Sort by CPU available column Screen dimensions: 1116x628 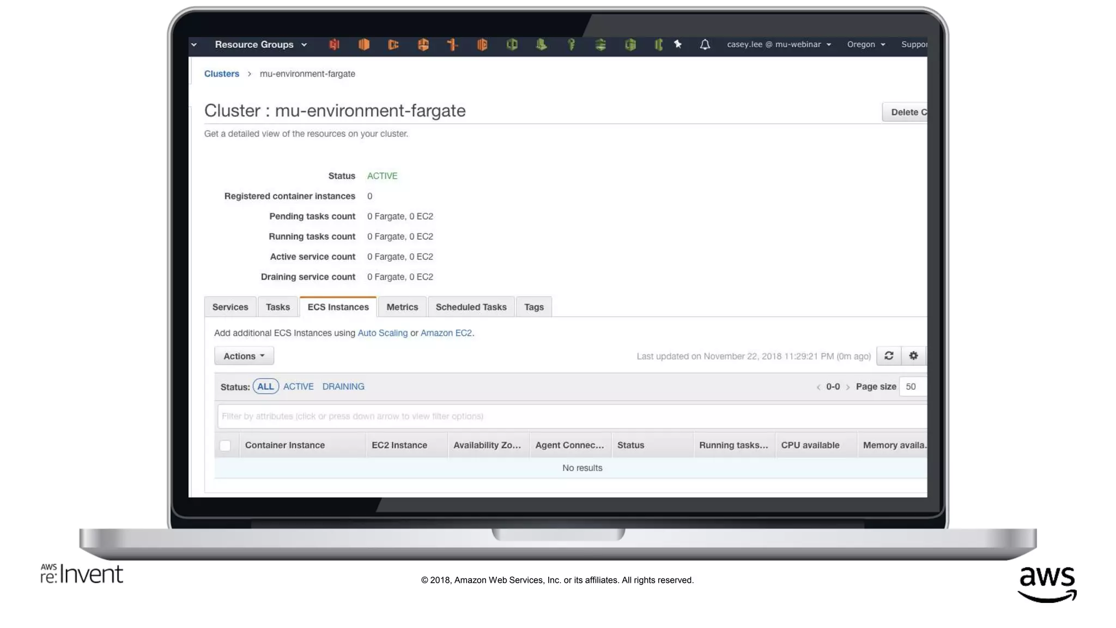pos(816,445)
